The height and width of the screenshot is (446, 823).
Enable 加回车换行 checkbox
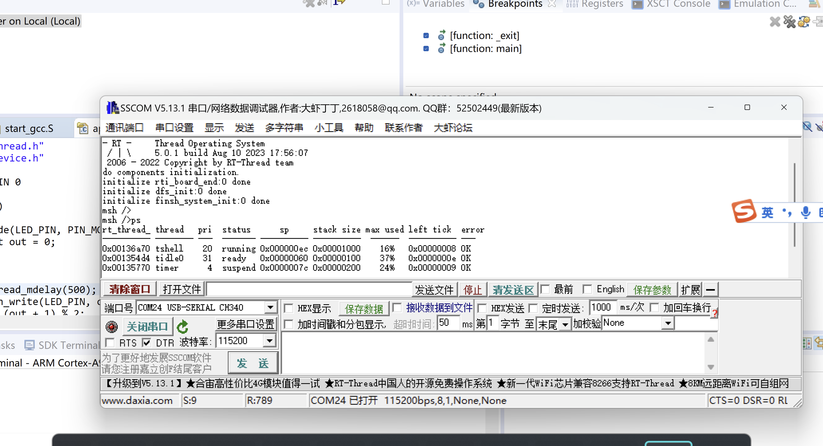pyautogui.click(x=654, y=308)
